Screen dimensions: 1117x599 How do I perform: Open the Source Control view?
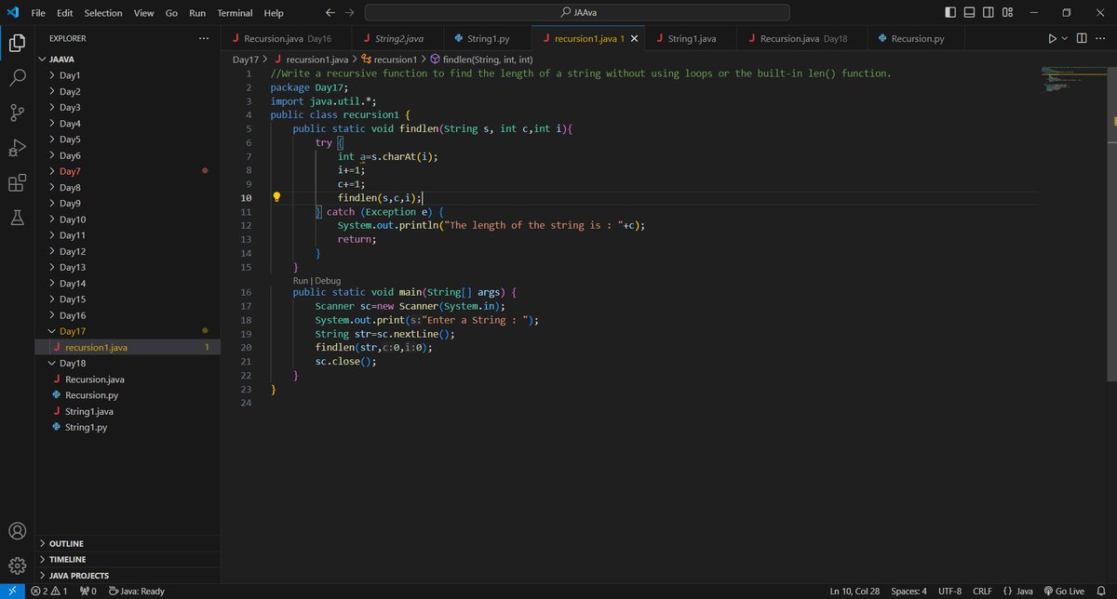[17, 113]
